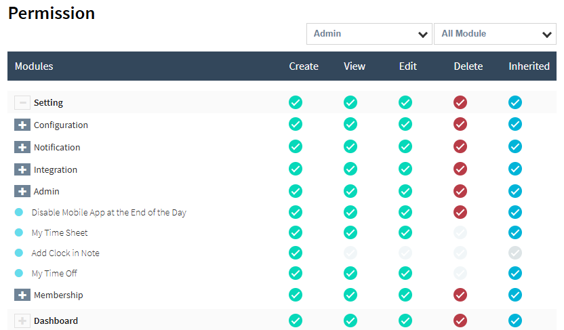Select the Add Clock in Note item
Screen dimensions: 564x330
click(65, 253)
